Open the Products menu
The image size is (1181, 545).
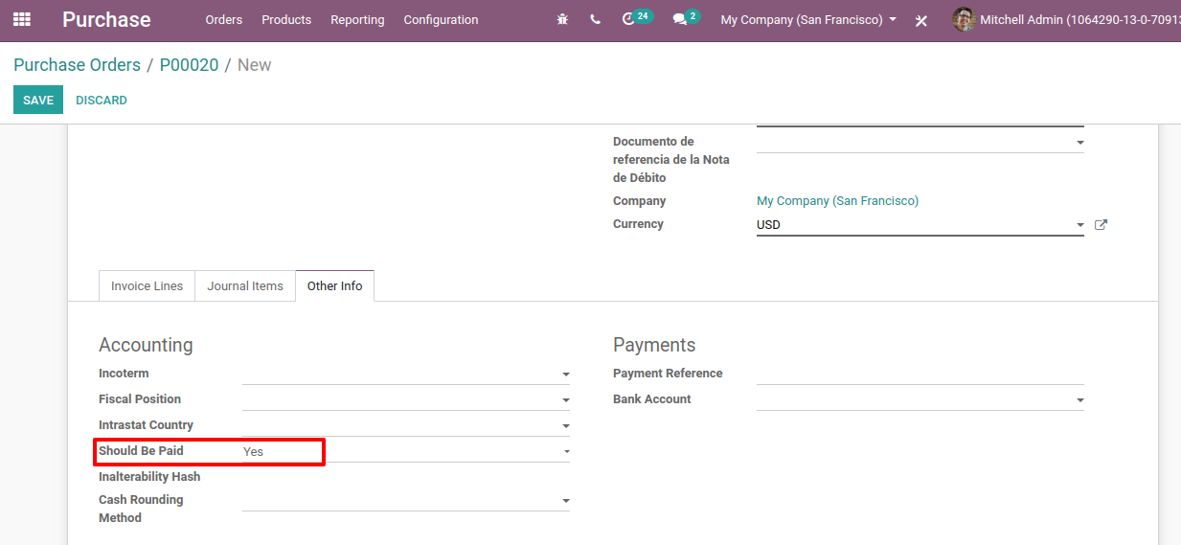pos(286,19)
